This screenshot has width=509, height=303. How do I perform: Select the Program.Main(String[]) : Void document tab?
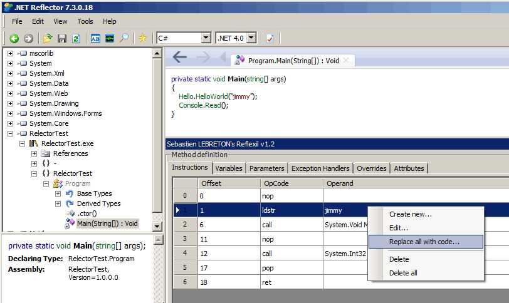click(293, 61)
